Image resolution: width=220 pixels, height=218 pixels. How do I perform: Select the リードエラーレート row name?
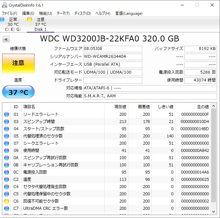pyautogui.click(x=41, y=114)
